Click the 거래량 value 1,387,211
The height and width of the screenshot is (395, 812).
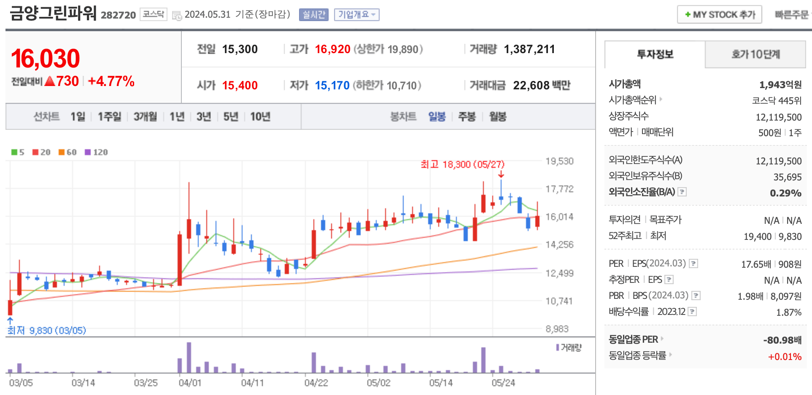529,49
